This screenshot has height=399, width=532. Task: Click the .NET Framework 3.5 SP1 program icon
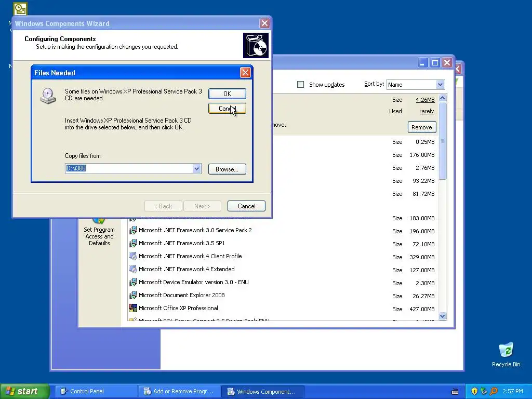click(133, 243)
